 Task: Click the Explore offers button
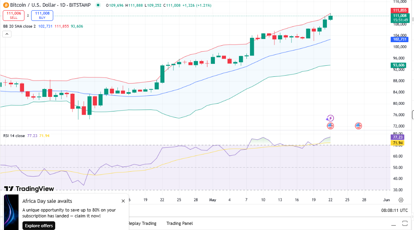39,226
